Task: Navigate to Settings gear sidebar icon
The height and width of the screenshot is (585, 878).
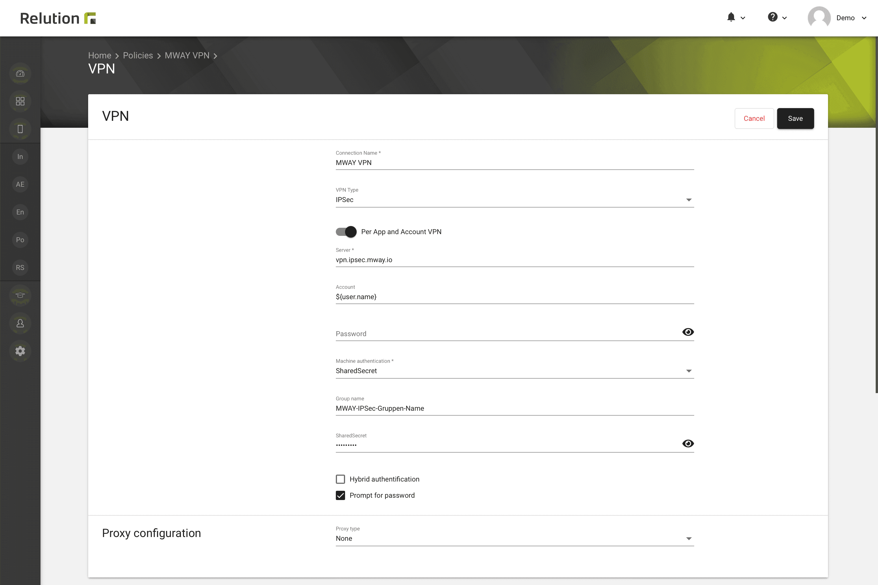Action: pos(20,351)
